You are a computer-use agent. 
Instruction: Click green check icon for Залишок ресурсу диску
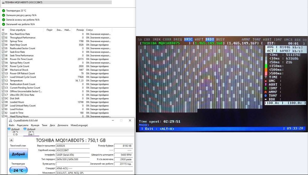coord(3,15)
